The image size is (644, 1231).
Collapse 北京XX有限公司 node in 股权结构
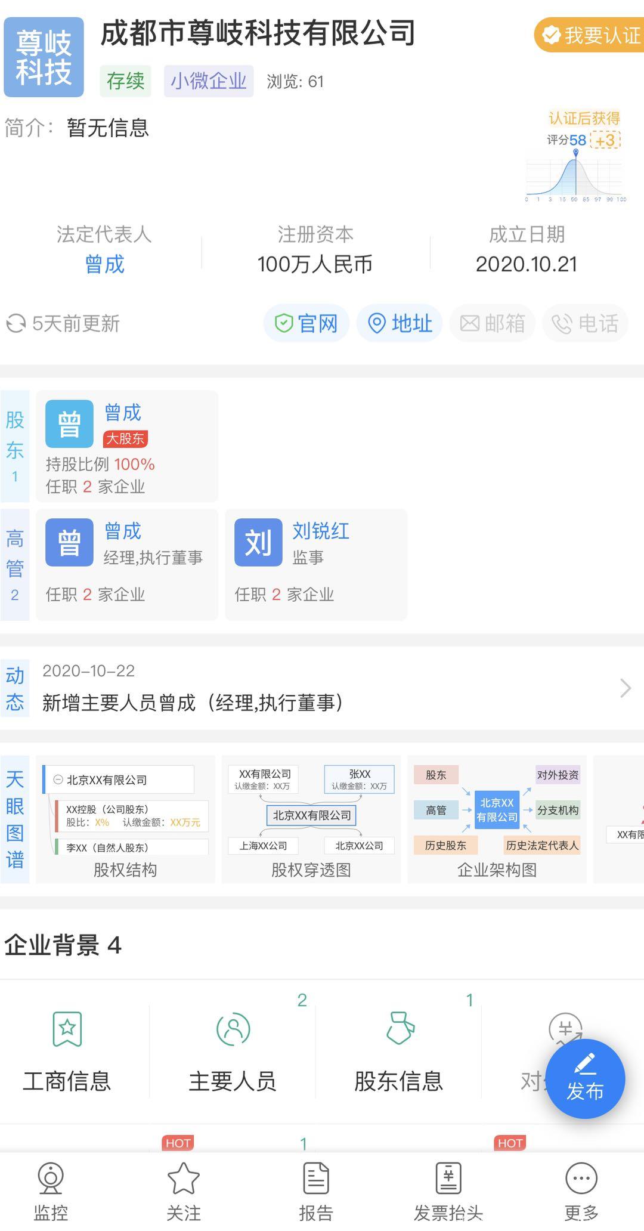tap(58, 780)
